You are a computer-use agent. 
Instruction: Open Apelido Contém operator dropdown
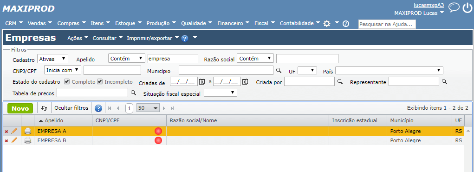pyautogui.click(x=127, y=59)
